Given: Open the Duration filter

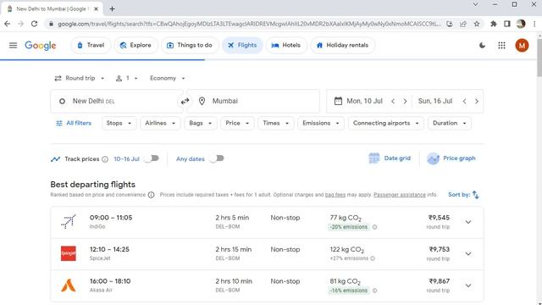Looking at the screenshot, I should click(450, 123).
